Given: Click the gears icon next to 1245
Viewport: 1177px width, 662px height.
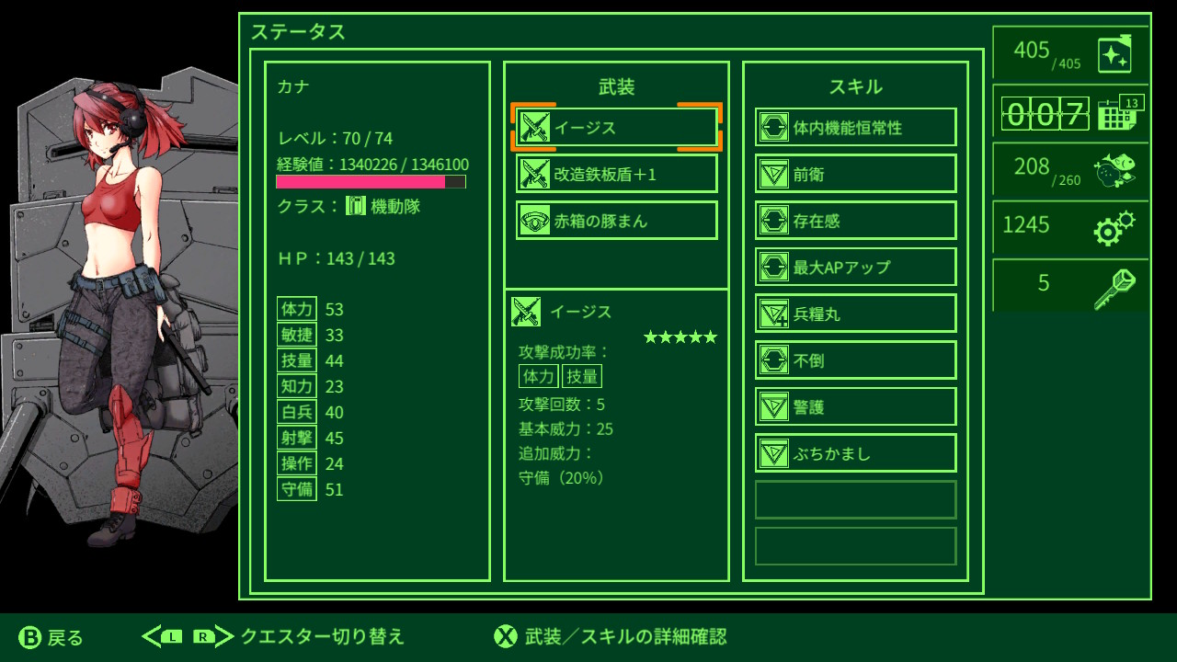Looking at the screenshot, I should click(x=1114, y=228).
